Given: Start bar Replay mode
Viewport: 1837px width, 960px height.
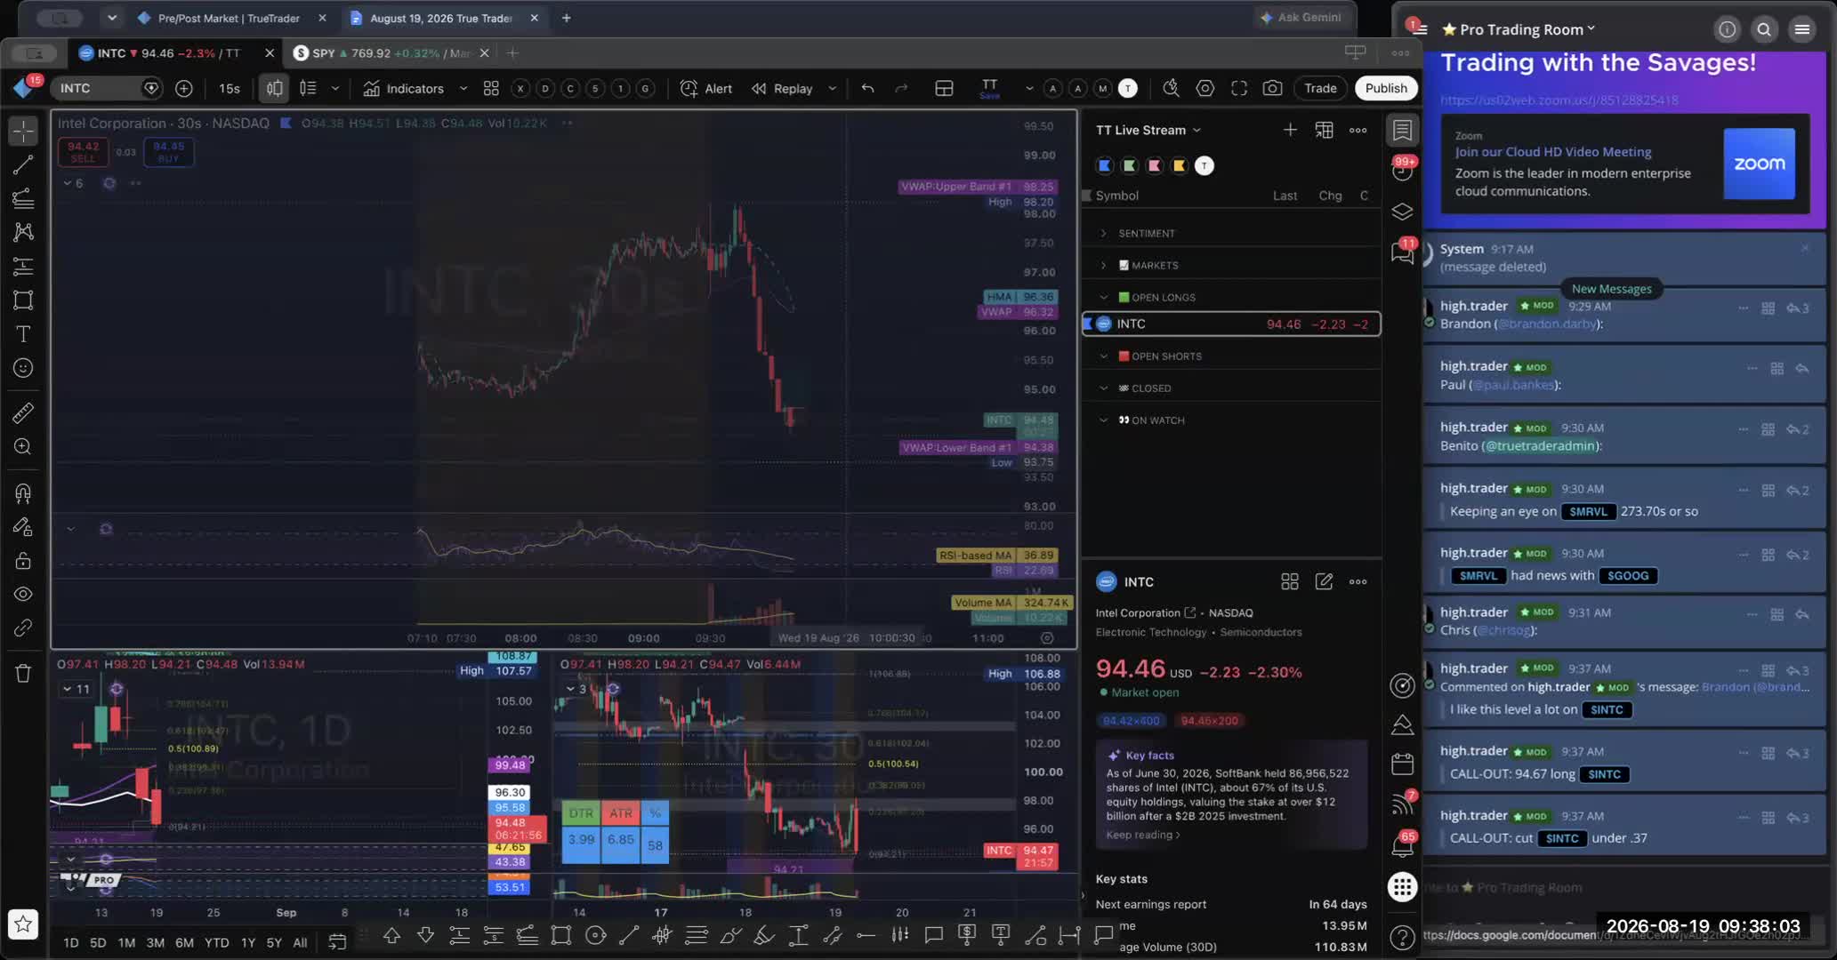Looking at the screenshot, I should tap(782, 88).
